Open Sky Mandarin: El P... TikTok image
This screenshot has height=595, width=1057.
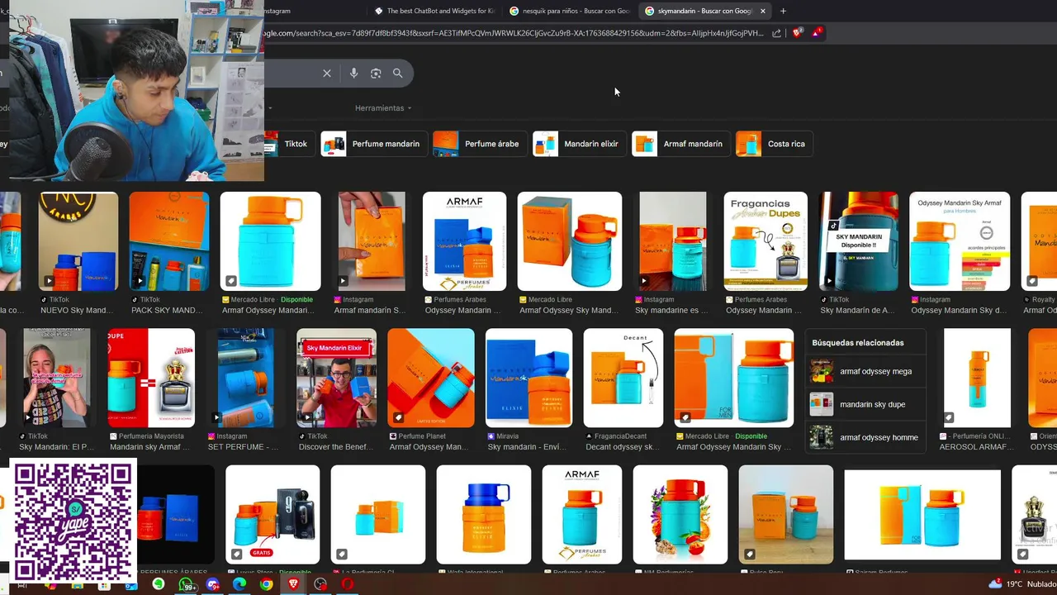click(x=56, y=378)
